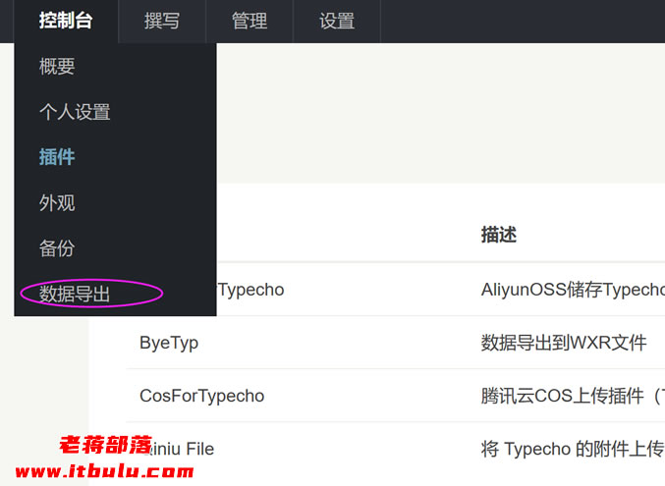Click plugin name ending in Typecho, first row
665x486 pixels.
point(249,290)
